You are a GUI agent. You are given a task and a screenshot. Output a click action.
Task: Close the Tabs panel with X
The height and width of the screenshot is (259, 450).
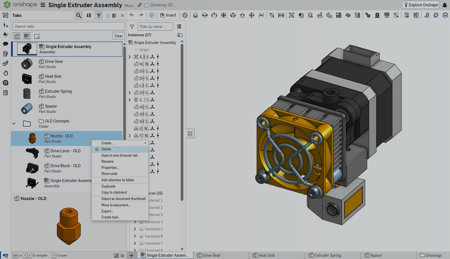coord(122,16)
